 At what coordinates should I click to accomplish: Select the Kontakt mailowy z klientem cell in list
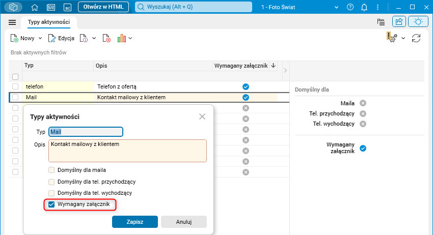(153, 97)
